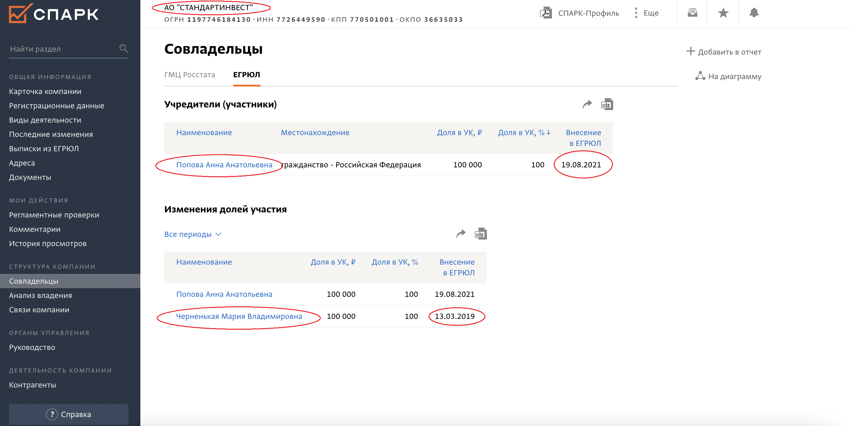Viewport: 853px width, 426px height.
Task: Open Комментарии section
Action: point(35,229)
